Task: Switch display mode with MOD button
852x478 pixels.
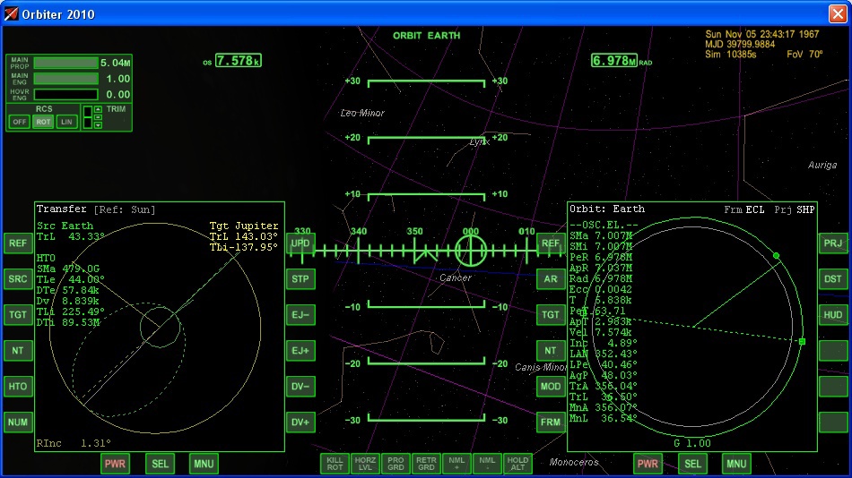Action: tap(551, 387)
